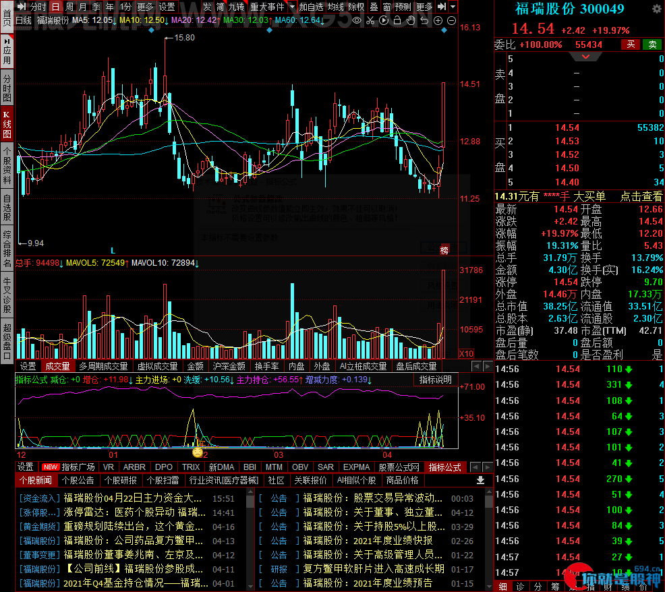The image size is (665, 592).
Task: Click the expand arrow icon at toolbar right end
Action: 442,6
